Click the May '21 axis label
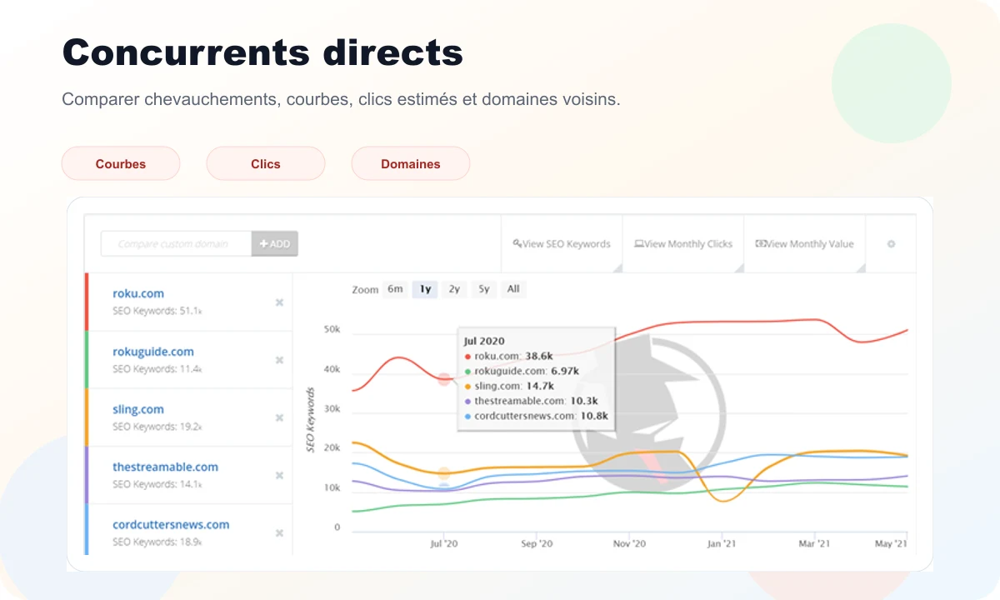1000x600 pixels. coord(891,544)
